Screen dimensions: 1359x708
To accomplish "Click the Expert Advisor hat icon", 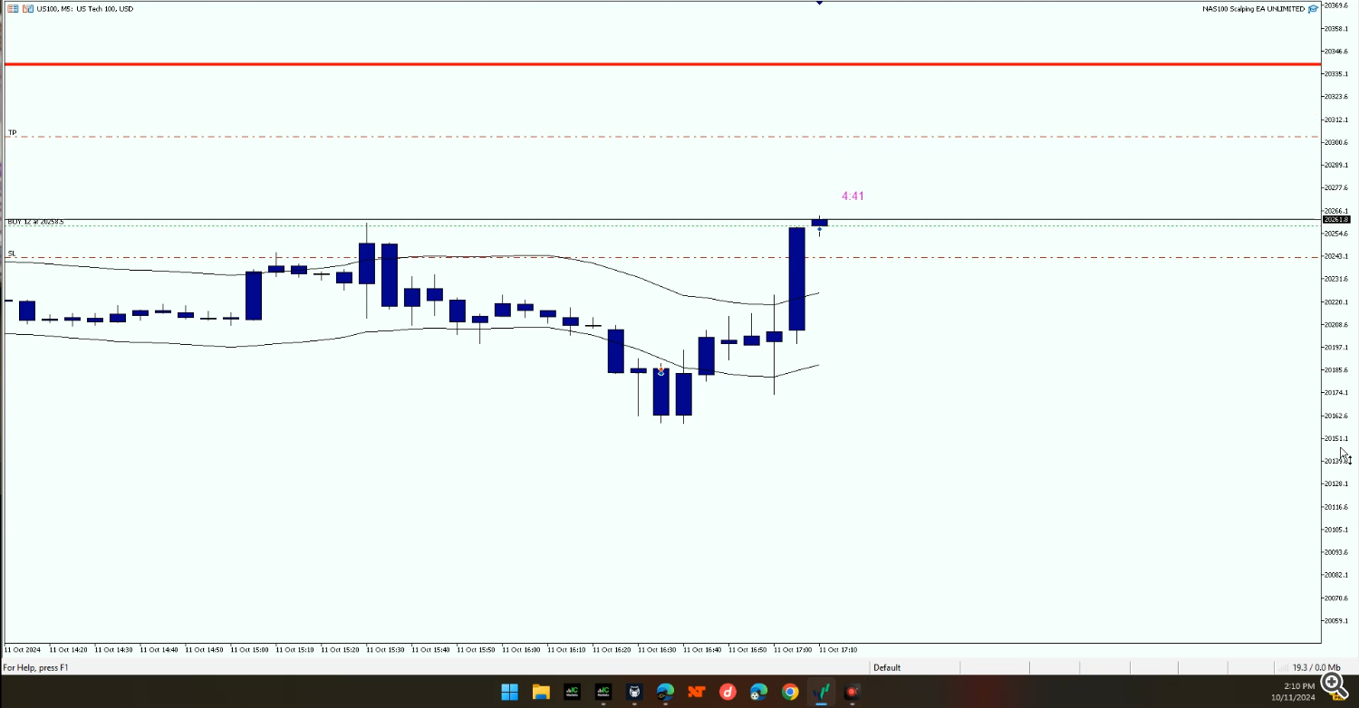I will (x=1313, y=9).
